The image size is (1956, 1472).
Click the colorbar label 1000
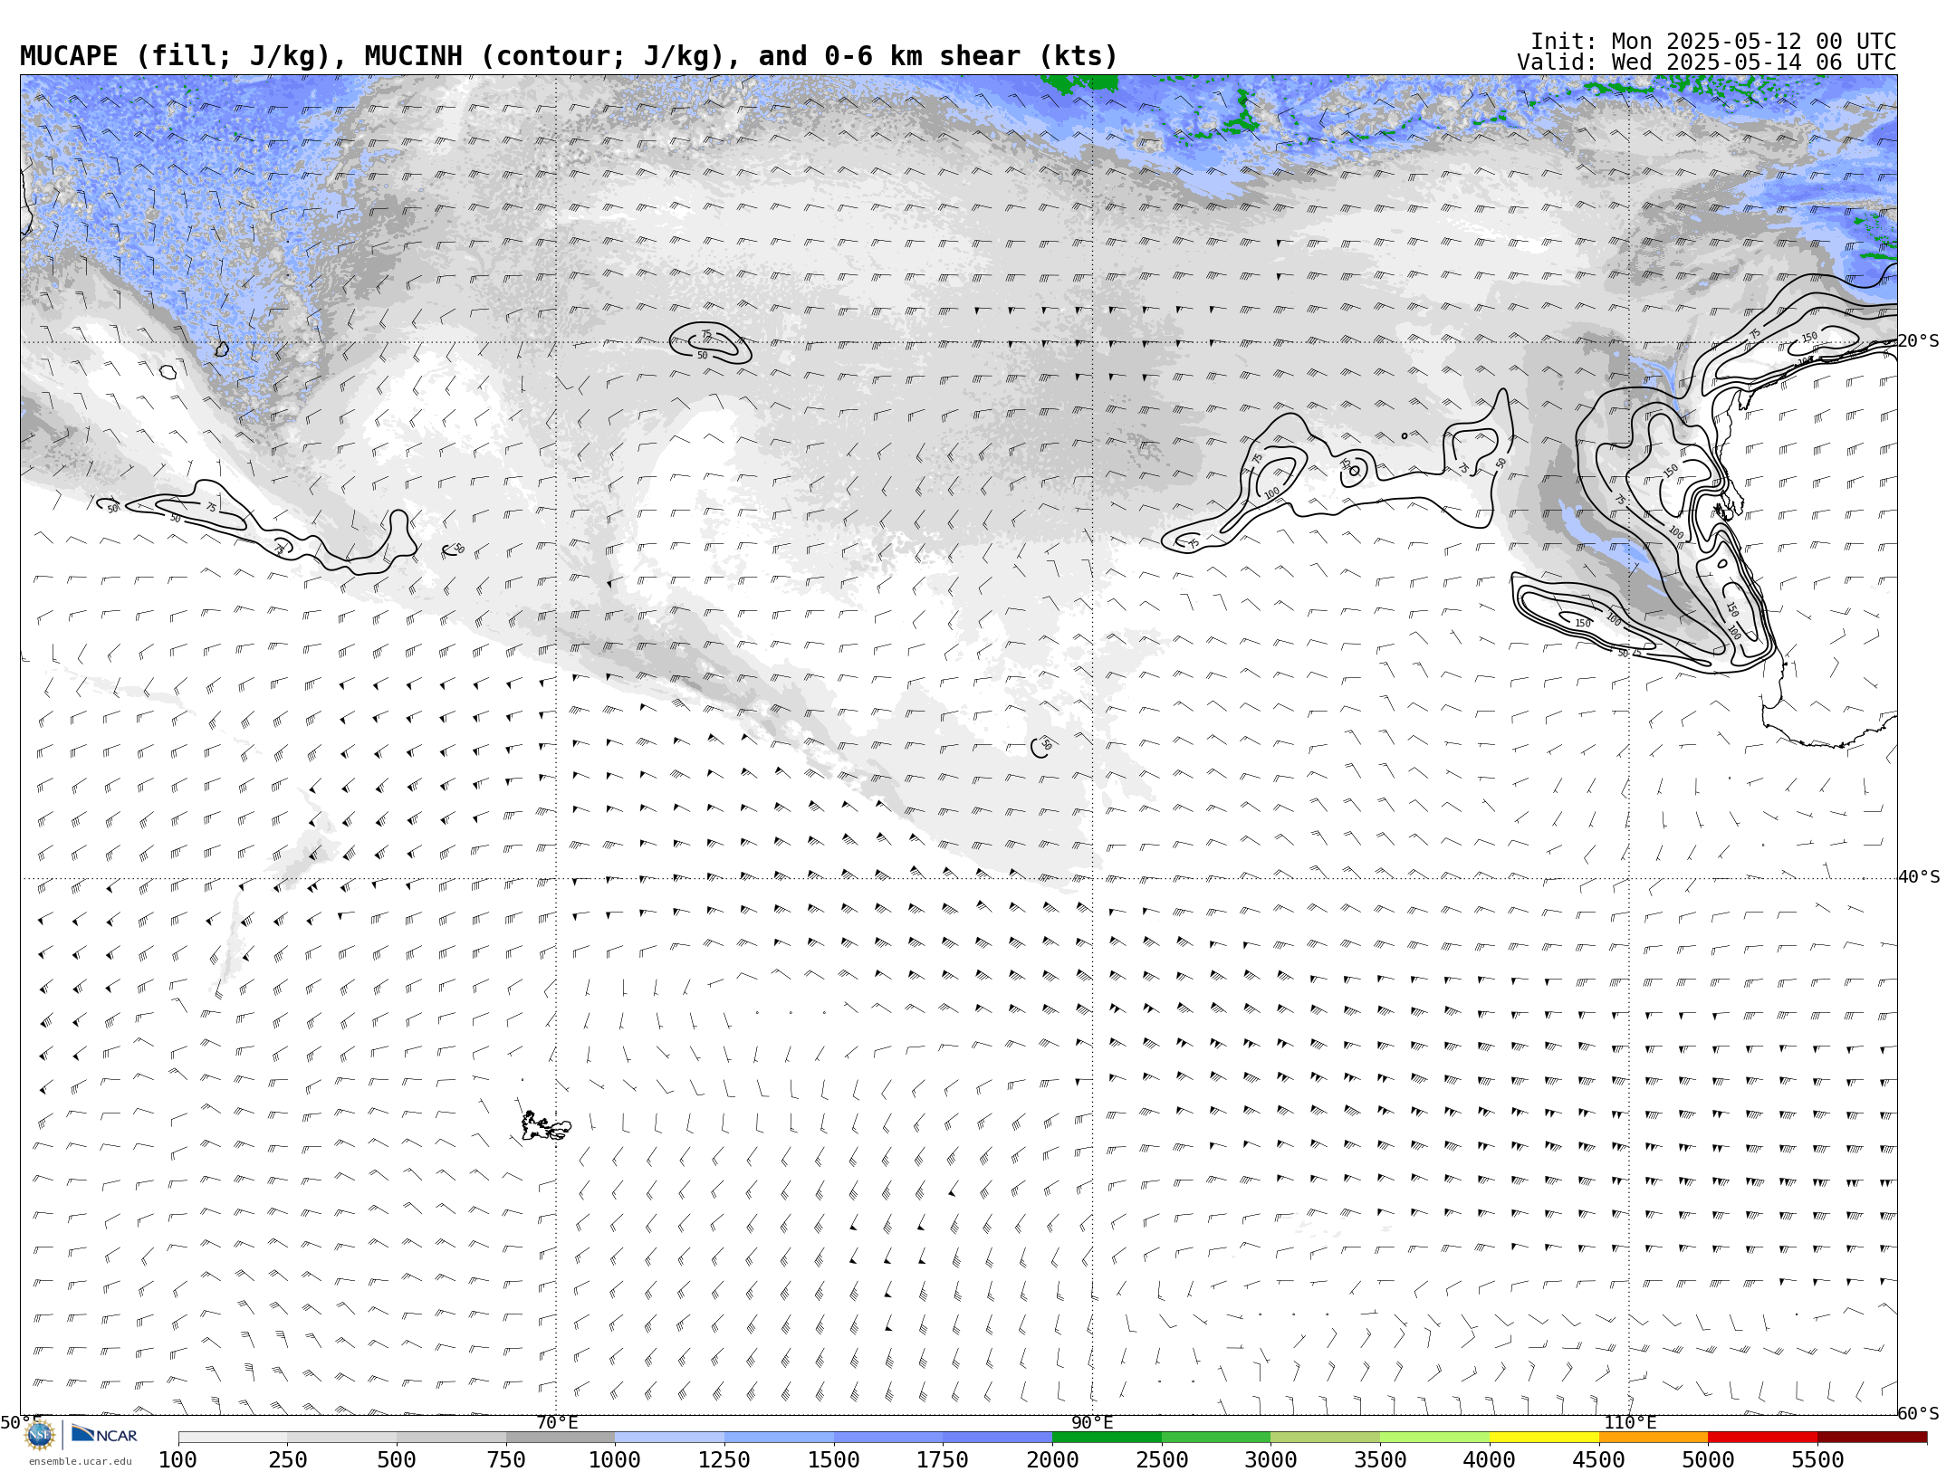tap(616, 1460)
